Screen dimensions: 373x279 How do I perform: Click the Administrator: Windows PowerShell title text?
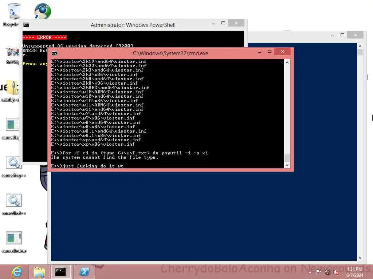[133, 25]
